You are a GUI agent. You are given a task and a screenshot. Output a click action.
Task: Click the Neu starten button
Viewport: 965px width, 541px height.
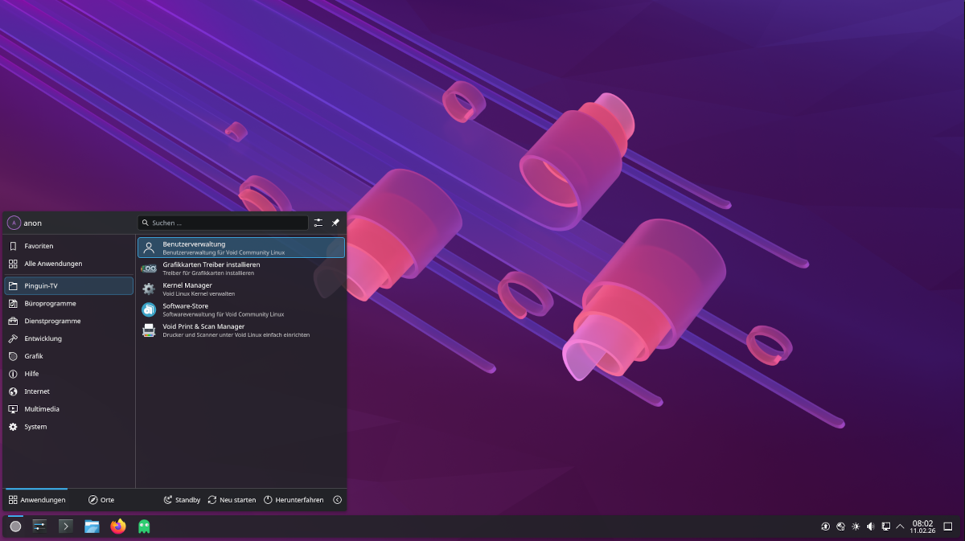[232, 500]
